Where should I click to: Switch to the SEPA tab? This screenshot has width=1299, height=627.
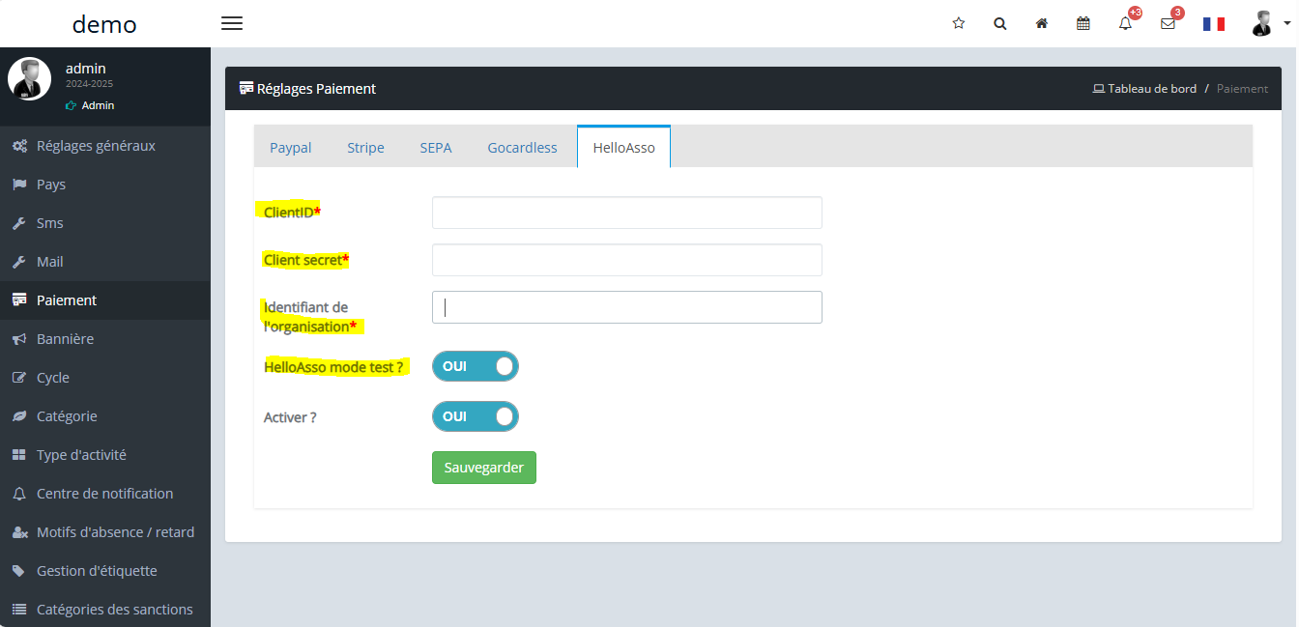tap(436, 148)
